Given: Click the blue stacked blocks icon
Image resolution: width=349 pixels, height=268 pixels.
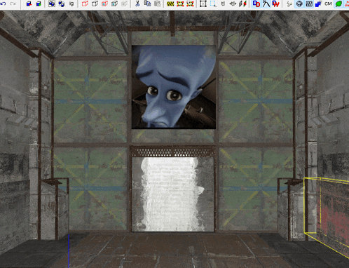Looking at the screenshot, I should 318,4.
